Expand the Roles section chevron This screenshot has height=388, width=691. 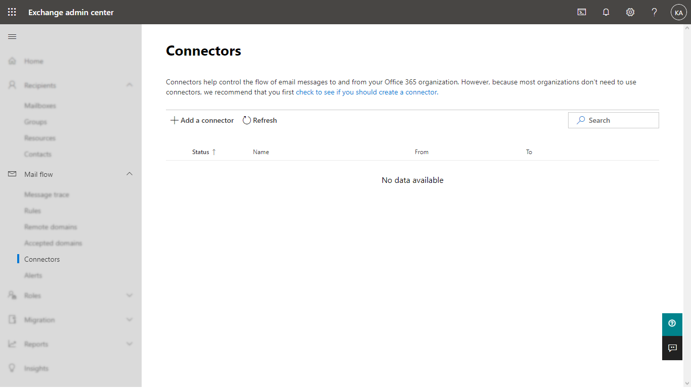tap(129, 296)
